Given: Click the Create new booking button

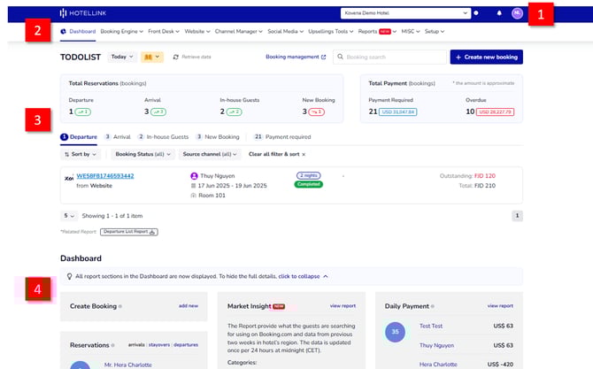Looking at the screenshot, I should [x=486, y=57].
